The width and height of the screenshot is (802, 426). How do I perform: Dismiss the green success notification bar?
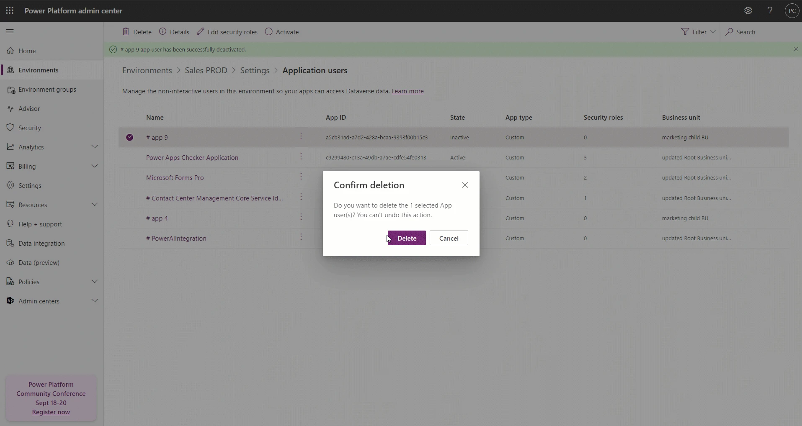796,49
